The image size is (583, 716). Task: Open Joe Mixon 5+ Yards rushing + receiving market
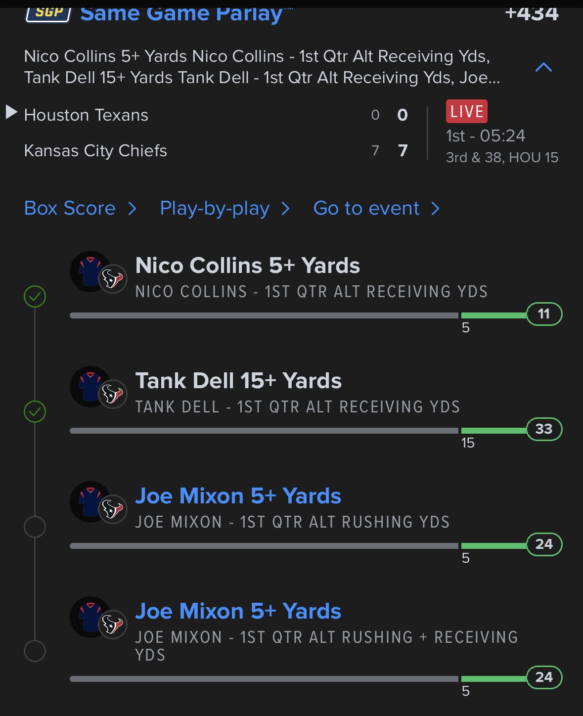[238, 611]
